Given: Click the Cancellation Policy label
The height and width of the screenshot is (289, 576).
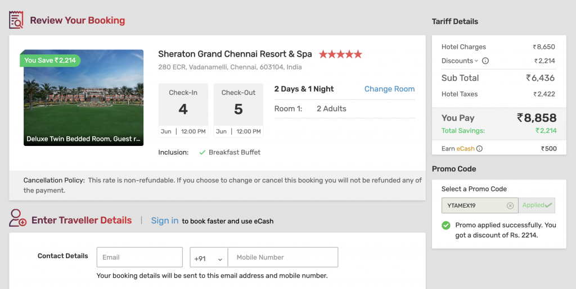Looking at the screenshot, I should [x=54, y=180].
